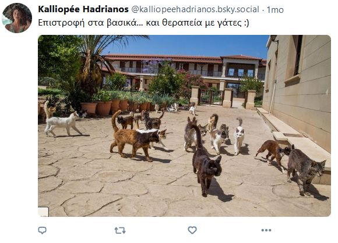338x243 pixels.
Task: Click the display name Kalliopée Hadrianos
Action: (83, 9)
